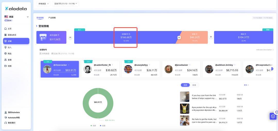
Task: Click the 11/13/2023 - 11/19/2023 date label
Action: (263, 18)
